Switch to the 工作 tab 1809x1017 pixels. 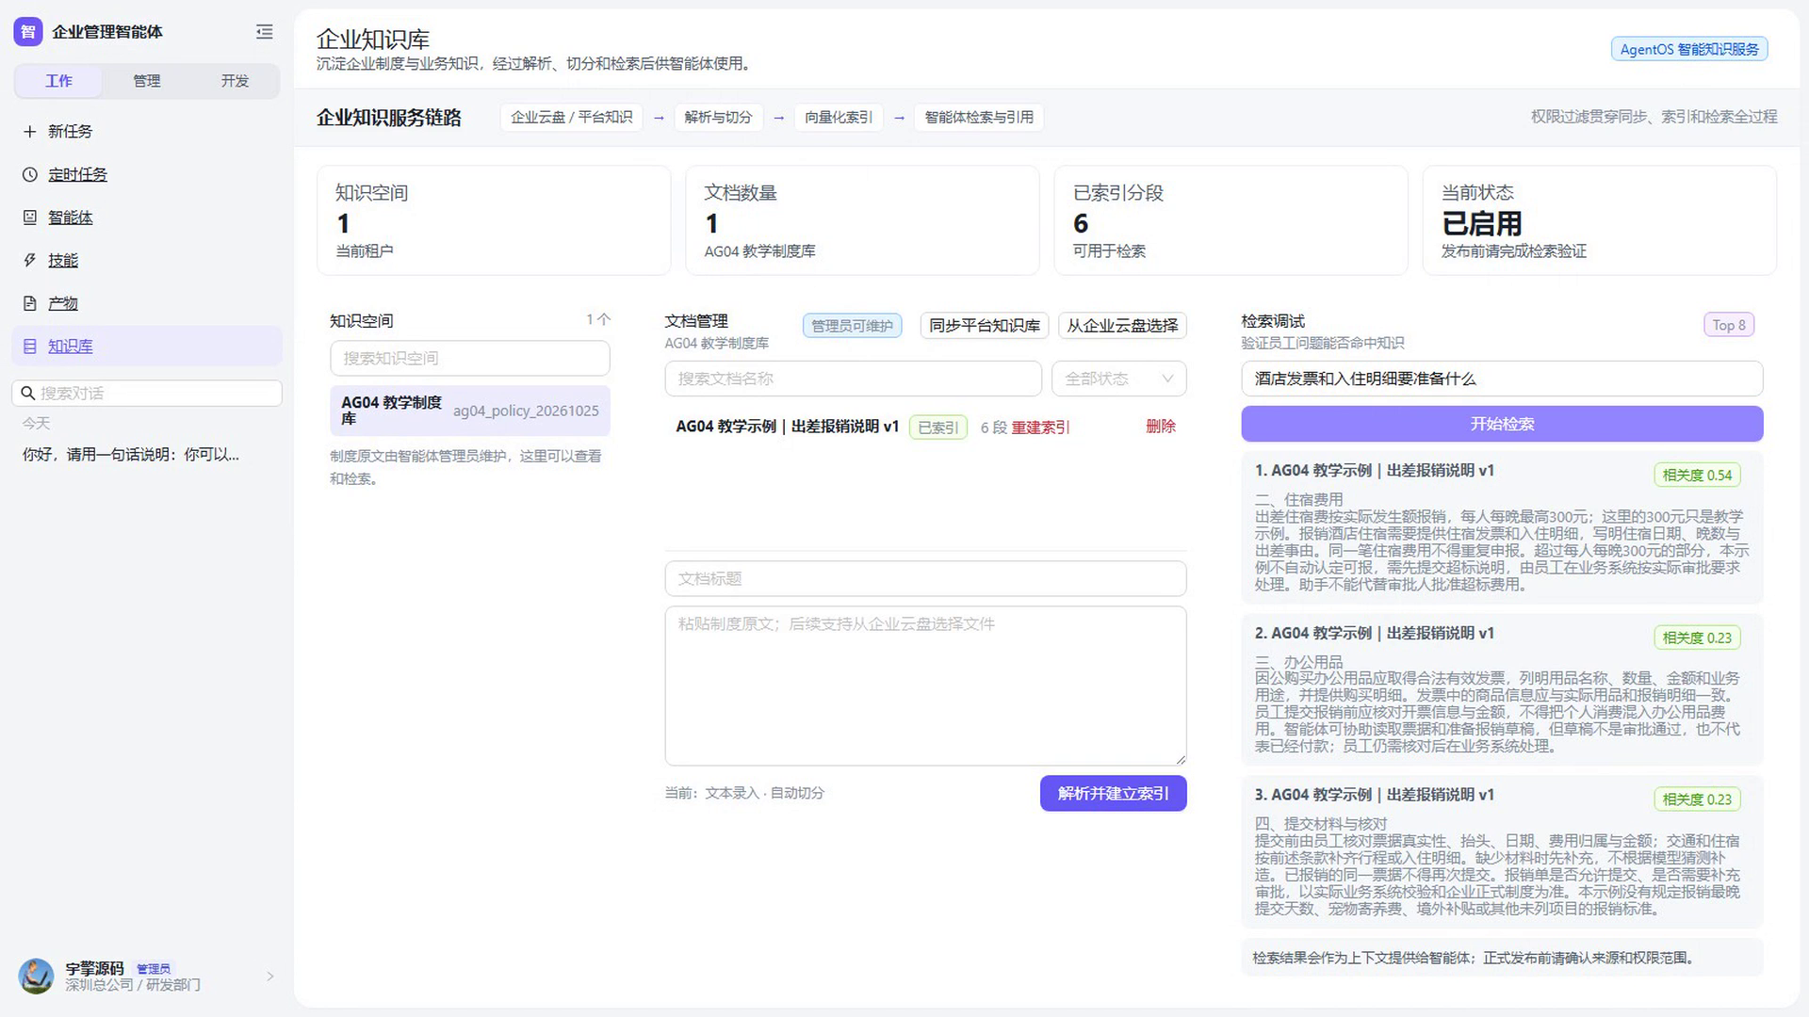tap(58, 81)
